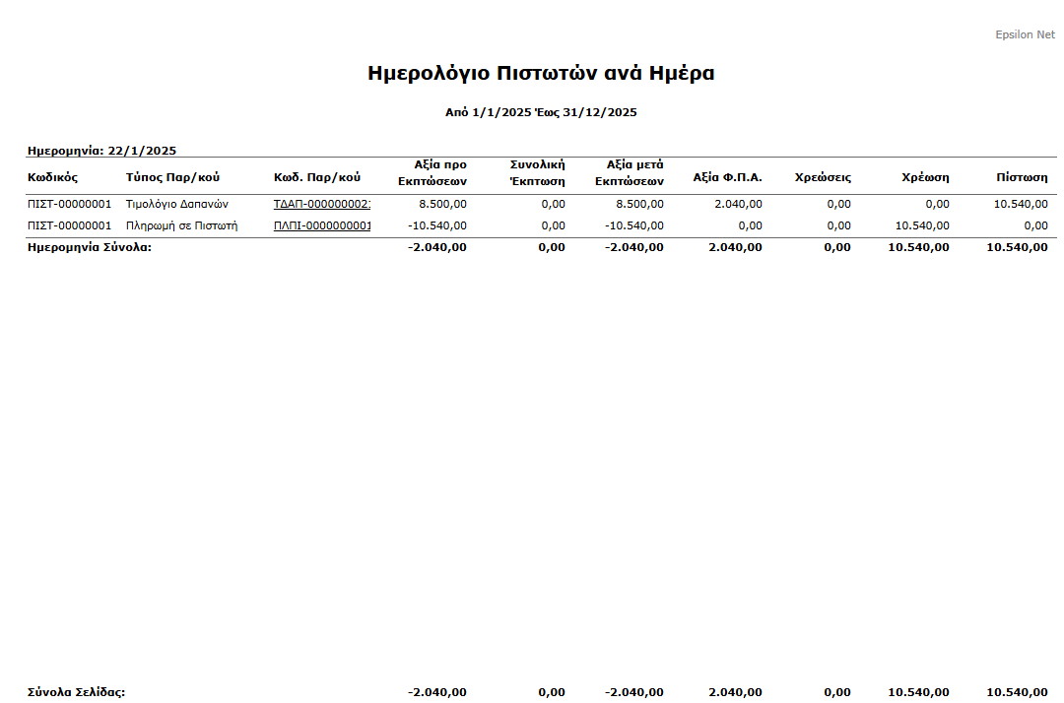The height and width of the screenshot is (703, 1064).
Task: Select the Αξία Φ.Π.Α. column header
Action: point(727,177)
